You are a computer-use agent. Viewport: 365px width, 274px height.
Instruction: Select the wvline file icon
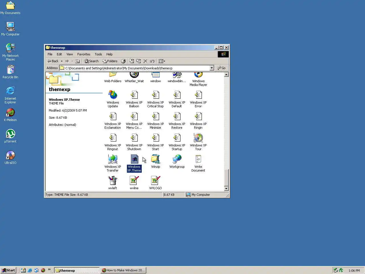pos(134,183)
